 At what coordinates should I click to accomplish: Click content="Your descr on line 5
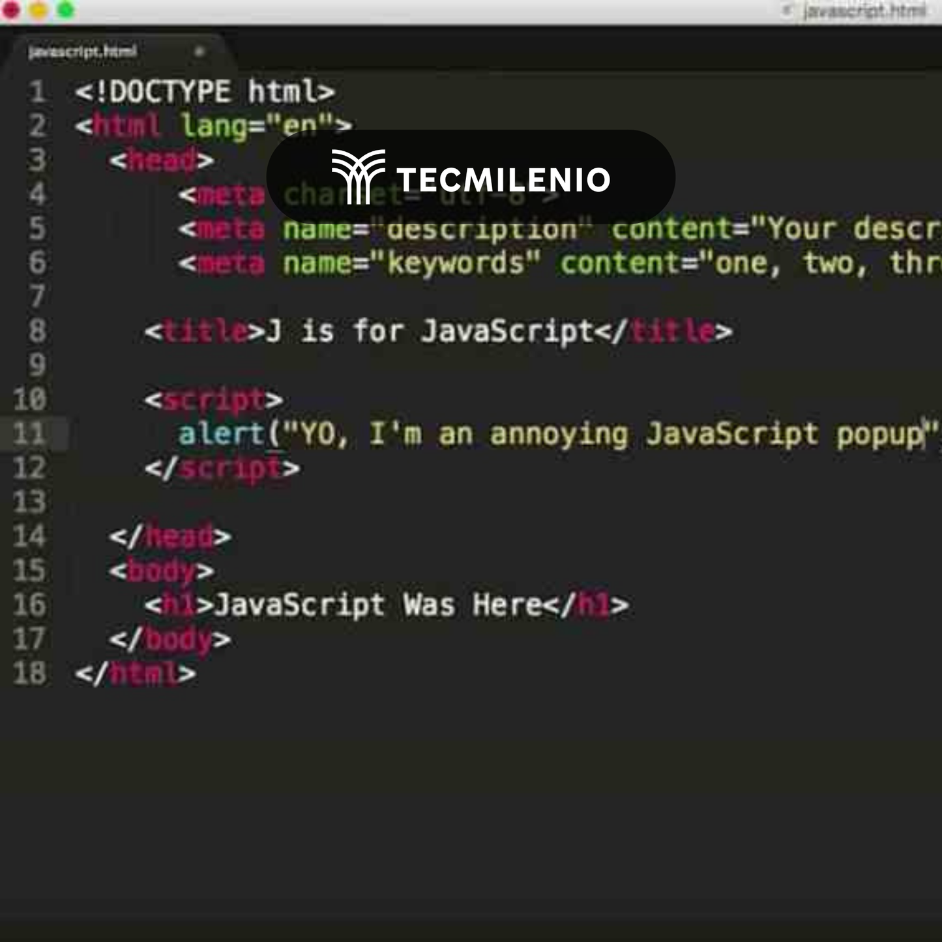[x=776, y=229]
